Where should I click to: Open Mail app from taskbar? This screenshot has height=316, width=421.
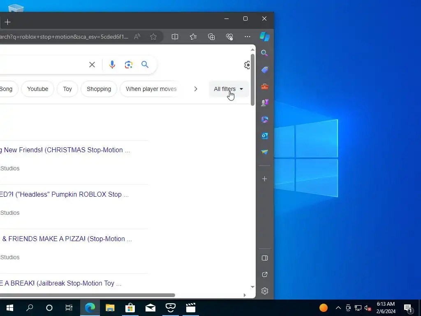click(150, 308)
